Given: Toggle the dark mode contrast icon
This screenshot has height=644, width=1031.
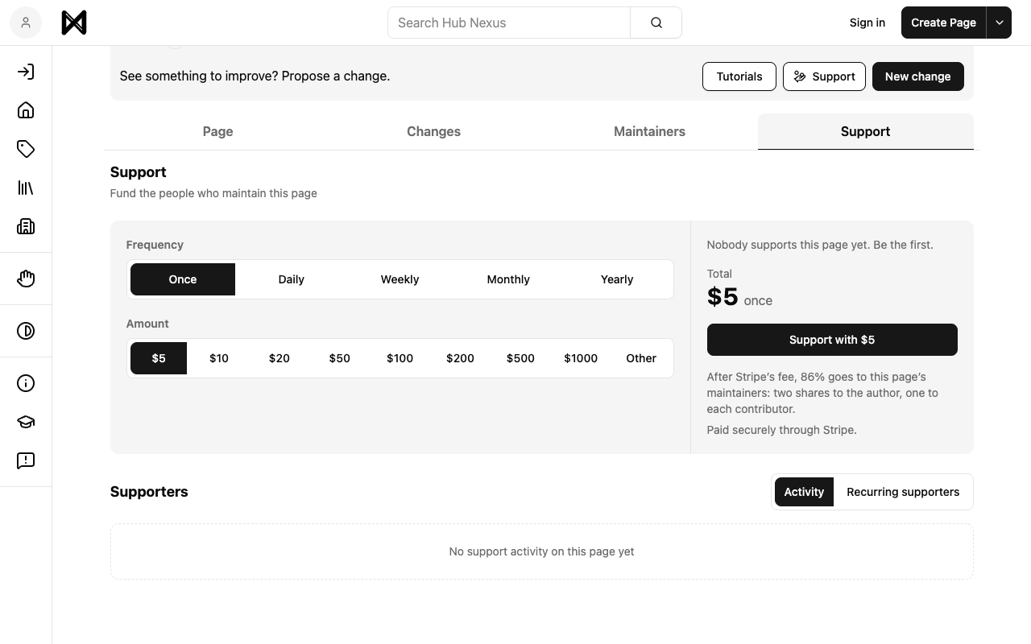Looking at the screenshot, I should click(x=26, y=331).
